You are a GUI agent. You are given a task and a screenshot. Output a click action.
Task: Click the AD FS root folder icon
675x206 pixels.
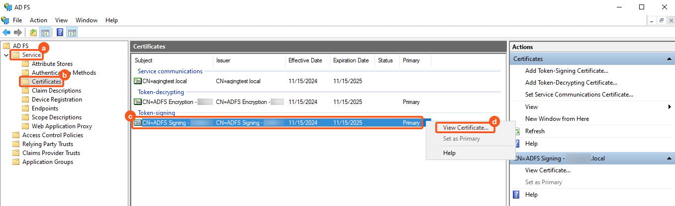point(6,46)
